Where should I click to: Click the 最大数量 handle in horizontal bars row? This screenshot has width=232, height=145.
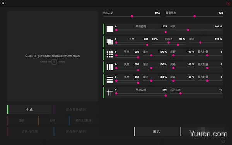(207, 81)
